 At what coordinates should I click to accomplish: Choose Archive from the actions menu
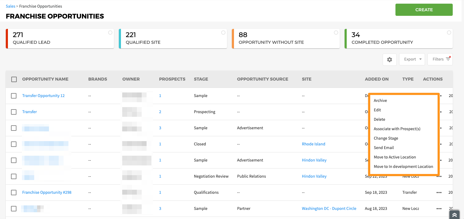coord(380,101)
